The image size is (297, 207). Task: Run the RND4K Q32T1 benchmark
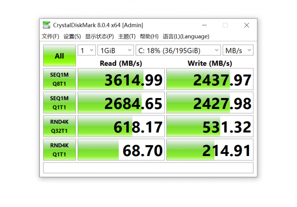pos(59,127)
